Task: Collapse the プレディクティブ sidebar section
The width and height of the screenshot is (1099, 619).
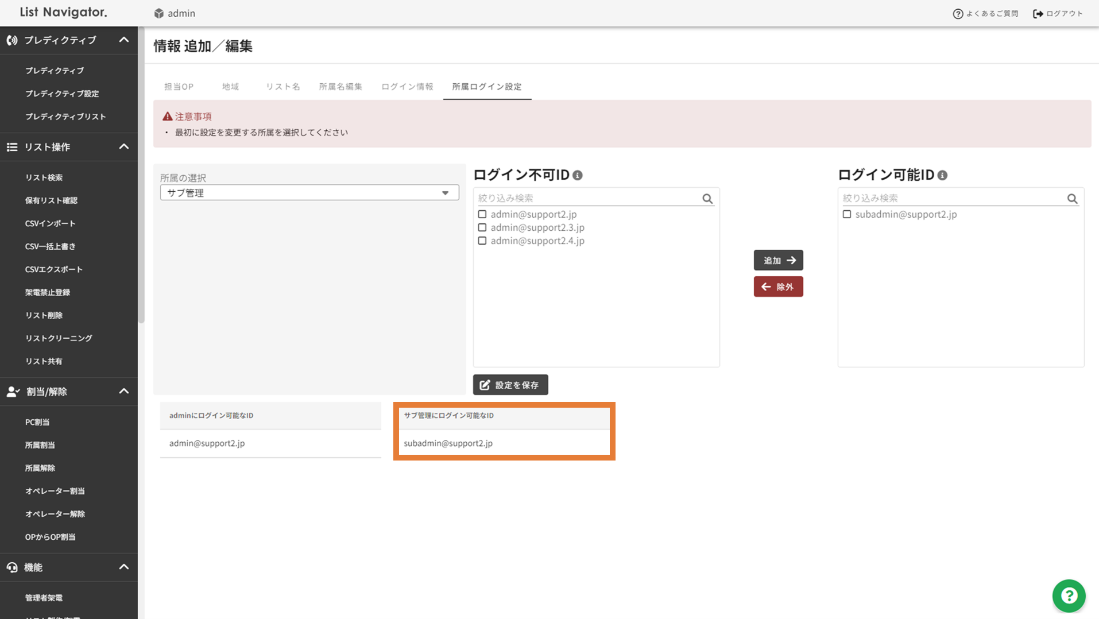Action: pyautogui.click(x=123, y=40)
